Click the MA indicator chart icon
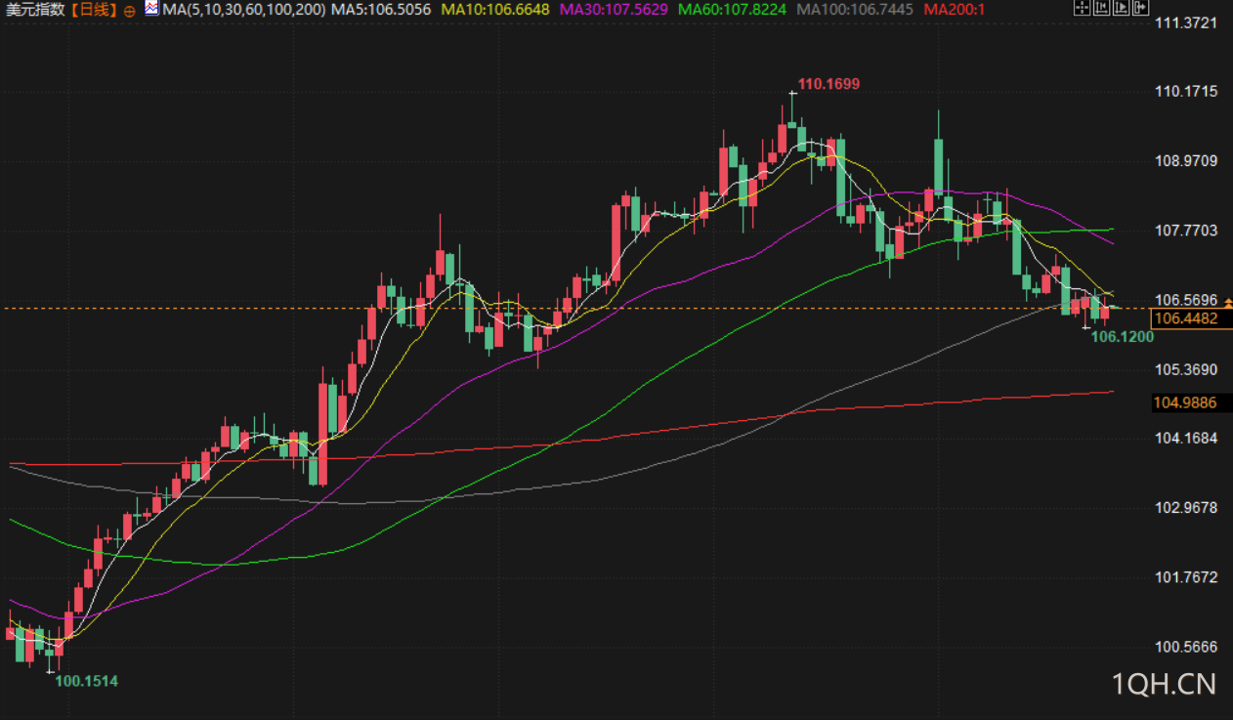 coord(151,9)
